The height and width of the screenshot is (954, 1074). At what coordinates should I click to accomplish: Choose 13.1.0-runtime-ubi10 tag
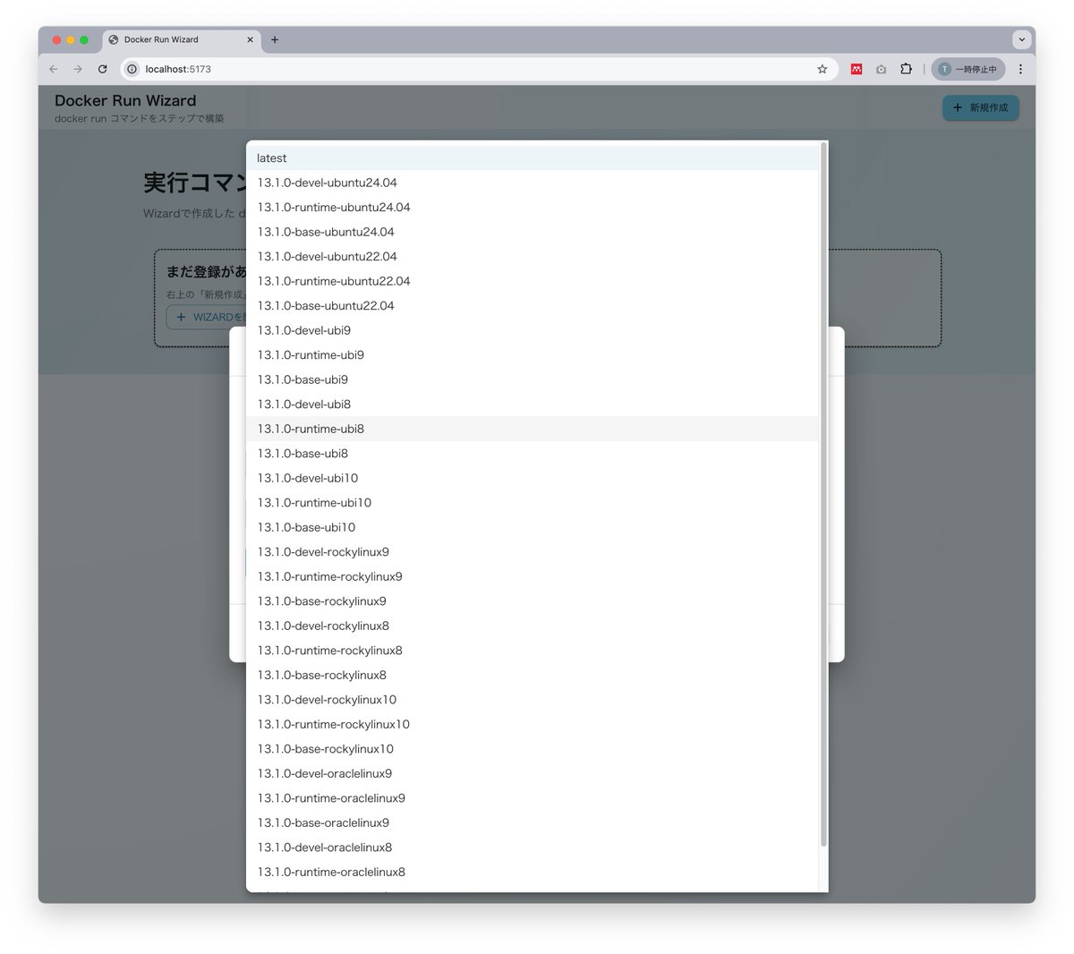(533, 502)
